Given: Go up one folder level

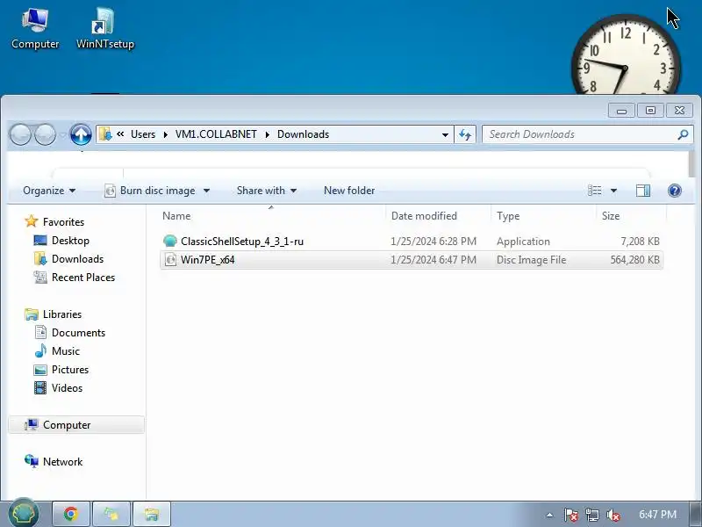Looking at the screenshot, I should [81, 134].
